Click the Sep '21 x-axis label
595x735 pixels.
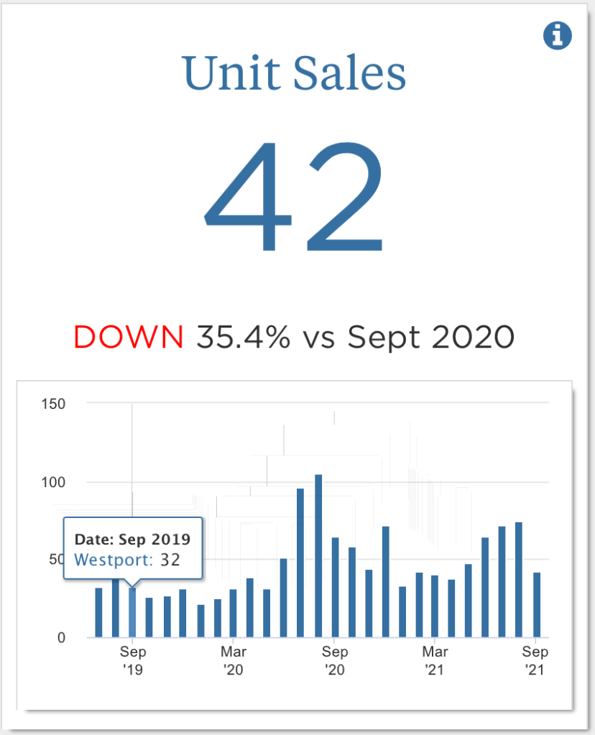pyautogui.click(x=535, y=660)
